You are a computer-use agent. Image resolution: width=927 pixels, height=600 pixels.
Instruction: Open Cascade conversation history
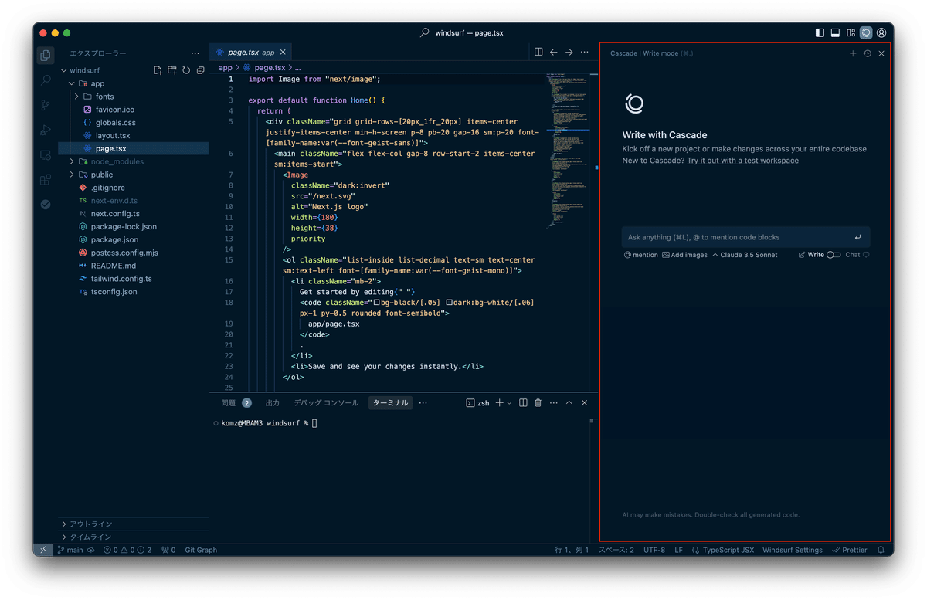pos(868,53)
